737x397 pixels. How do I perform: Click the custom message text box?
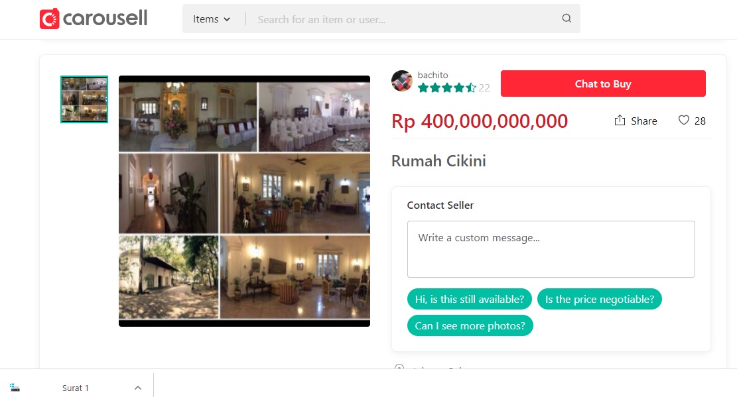[551, 249]
